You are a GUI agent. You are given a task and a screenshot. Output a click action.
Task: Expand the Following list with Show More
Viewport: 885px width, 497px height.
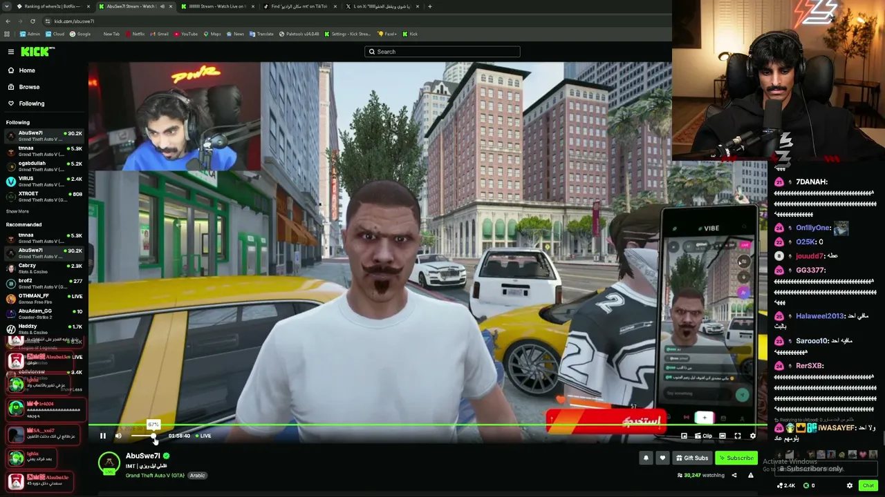click(17, 211)
